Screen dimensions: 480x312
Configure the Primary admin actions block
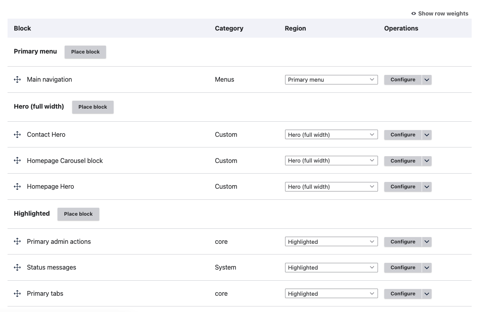click(x=403, y=242)
